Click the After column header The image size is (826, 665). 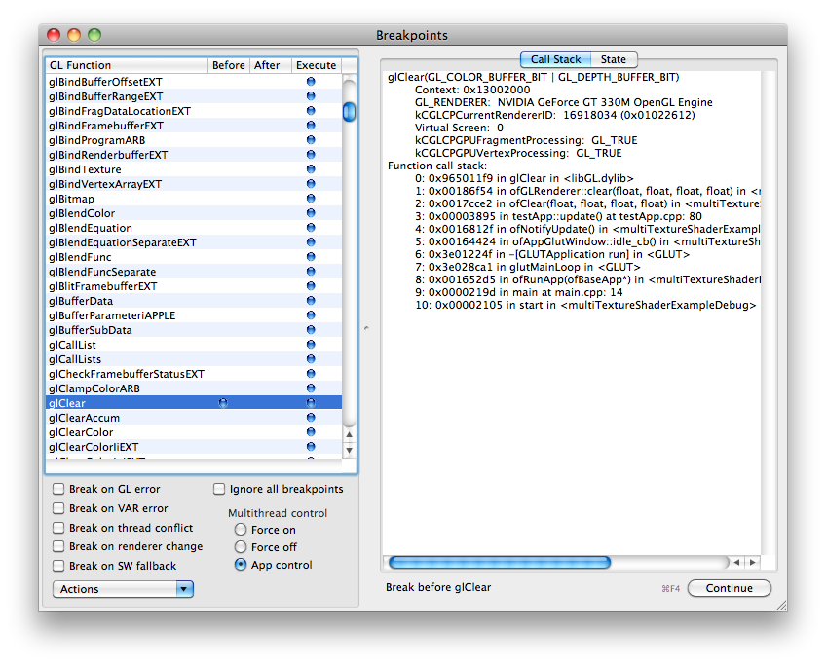click(270, 65)
